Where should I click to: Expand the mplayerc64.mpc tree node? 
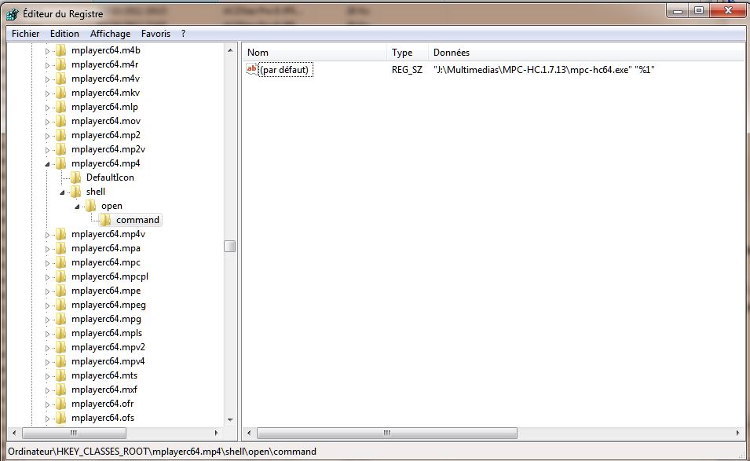[47, 263]
